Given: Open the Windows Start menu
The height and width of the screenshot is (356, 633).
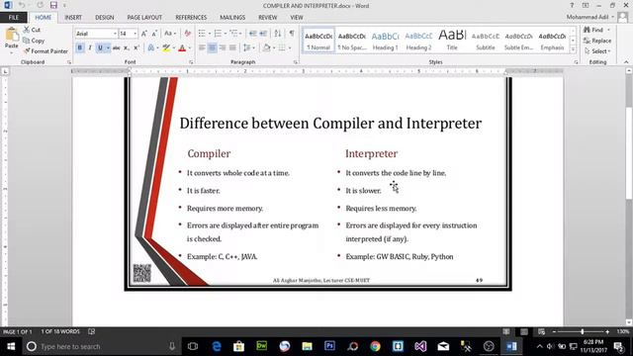Looking at the screenshot, I should tap(11, 346).
